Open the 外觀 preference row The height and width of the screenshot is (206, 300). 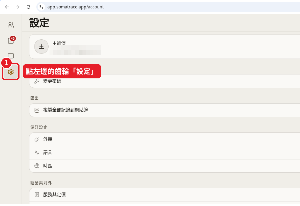pyautogui.click(x=164, y=139)
